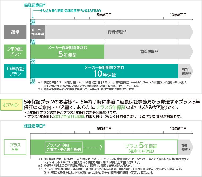Click the lower timeline 10年終了日 label

coord(178,128)
